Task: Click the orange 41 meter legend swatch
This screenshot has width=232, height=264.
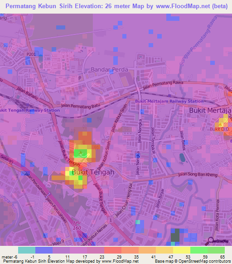Action: point(147,250)
